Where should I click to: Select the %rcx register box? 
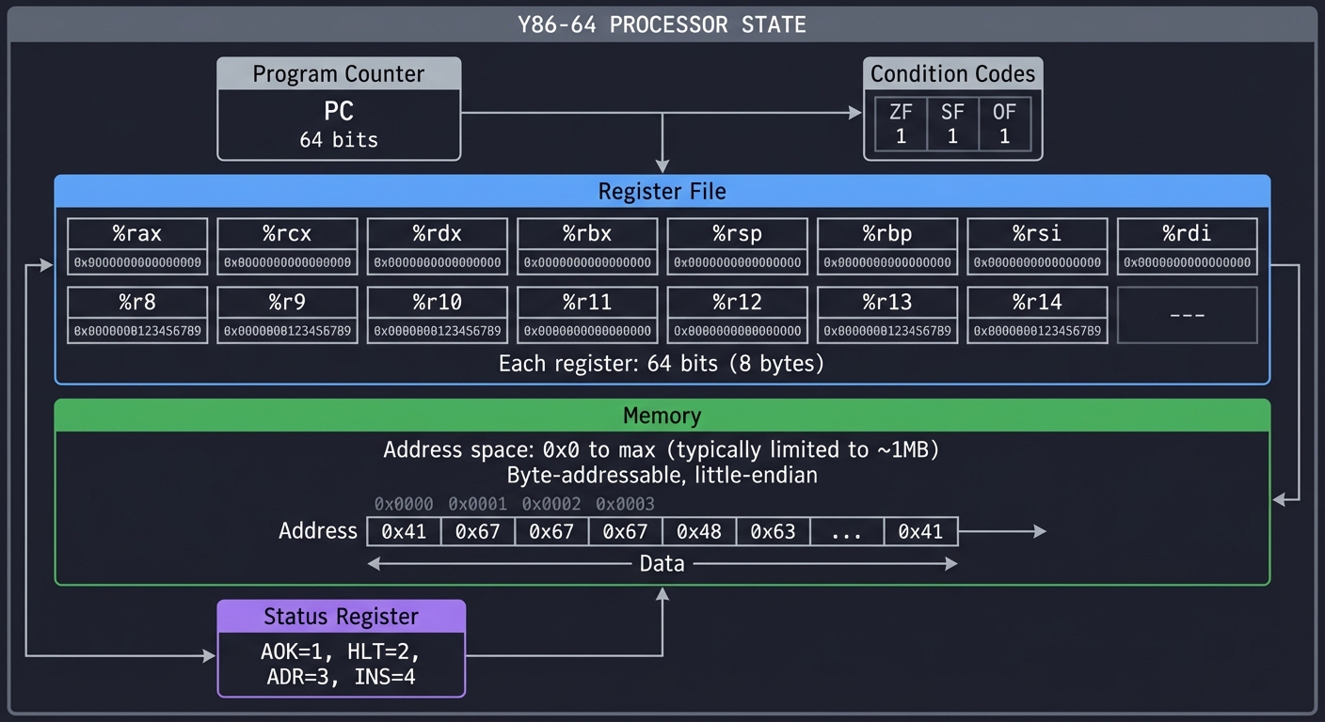click(287, 245)
